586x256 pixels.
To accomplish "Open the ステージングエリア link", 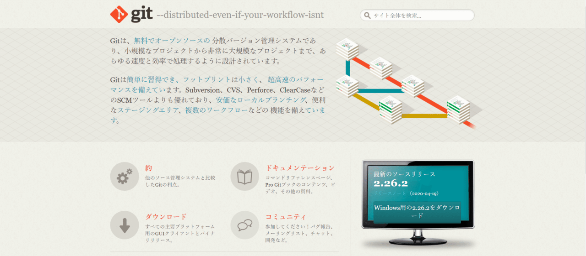I will tap(149, 110).
